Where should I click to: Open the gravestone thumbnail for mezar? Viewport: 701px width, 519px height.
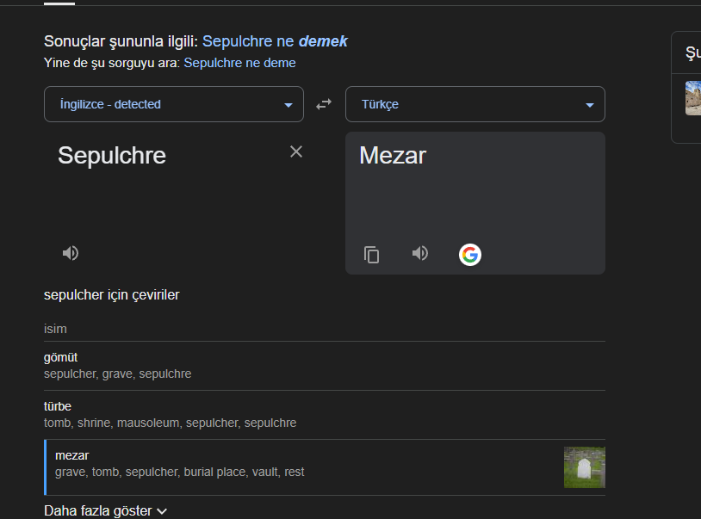[x=585, y=467]
